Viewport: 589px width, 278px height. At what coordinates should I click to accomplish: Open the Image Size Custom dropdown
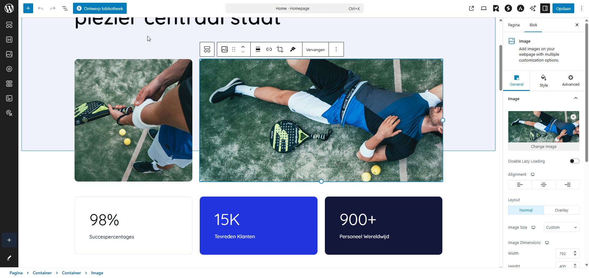(561, 227)
